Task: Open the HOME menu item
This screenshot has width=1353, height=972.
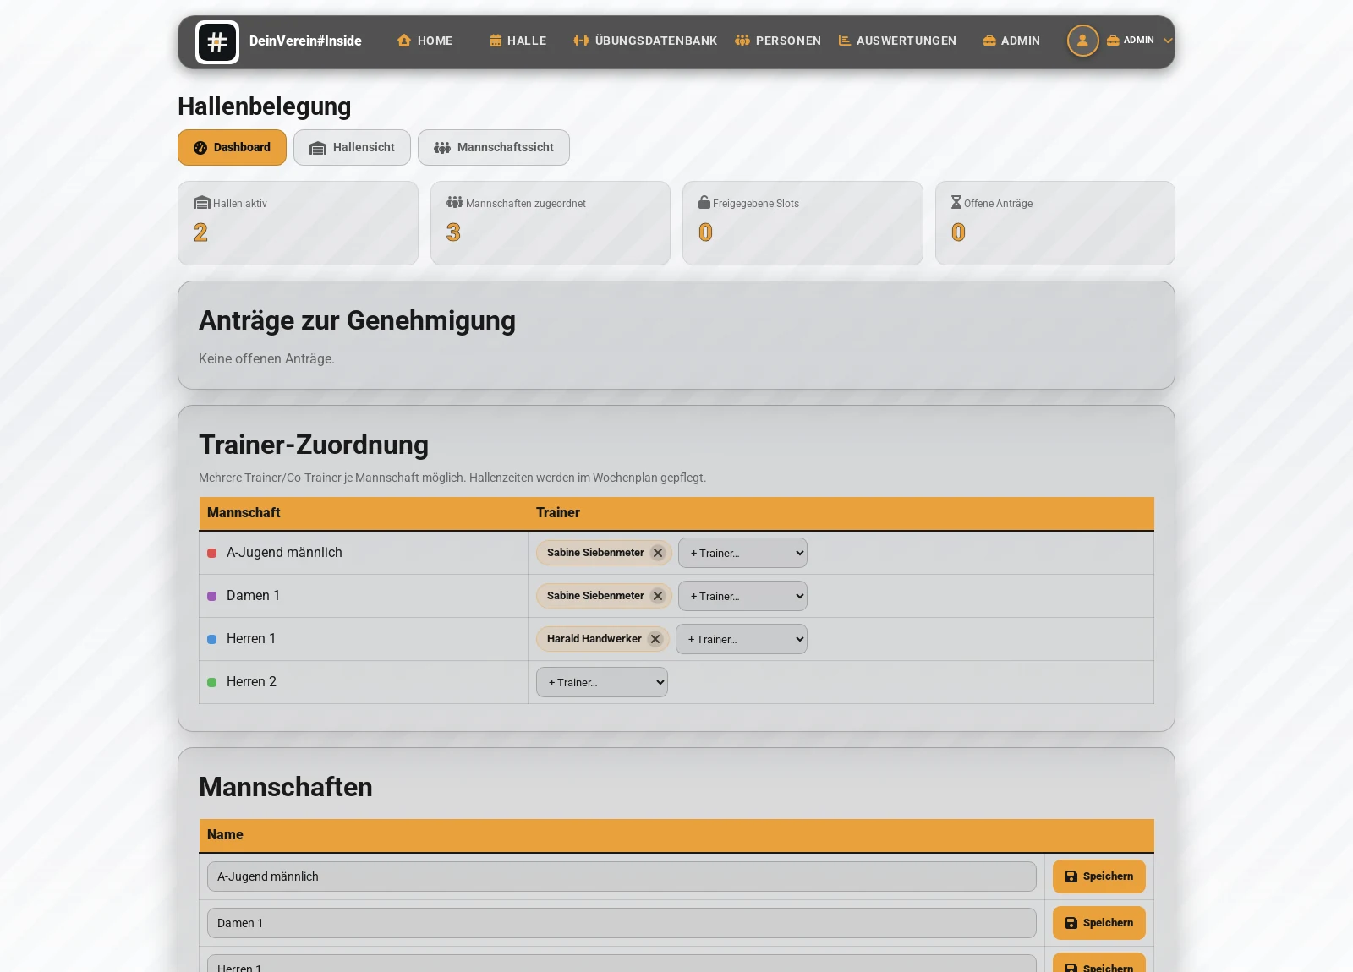Action: pyautogui.click(x=425, y=41)
